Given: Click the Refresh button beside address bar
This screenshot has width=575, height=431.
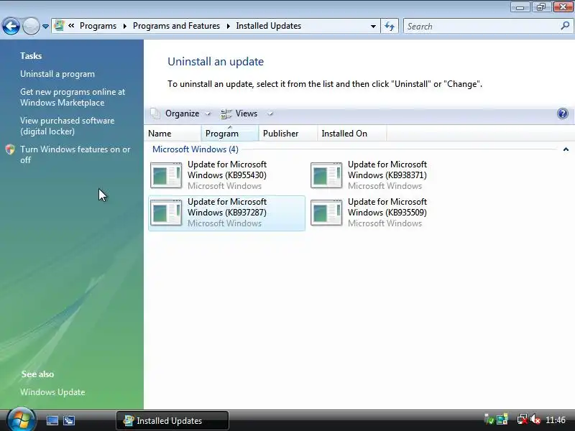Looking at the screenshot, I should click(390, 26).
